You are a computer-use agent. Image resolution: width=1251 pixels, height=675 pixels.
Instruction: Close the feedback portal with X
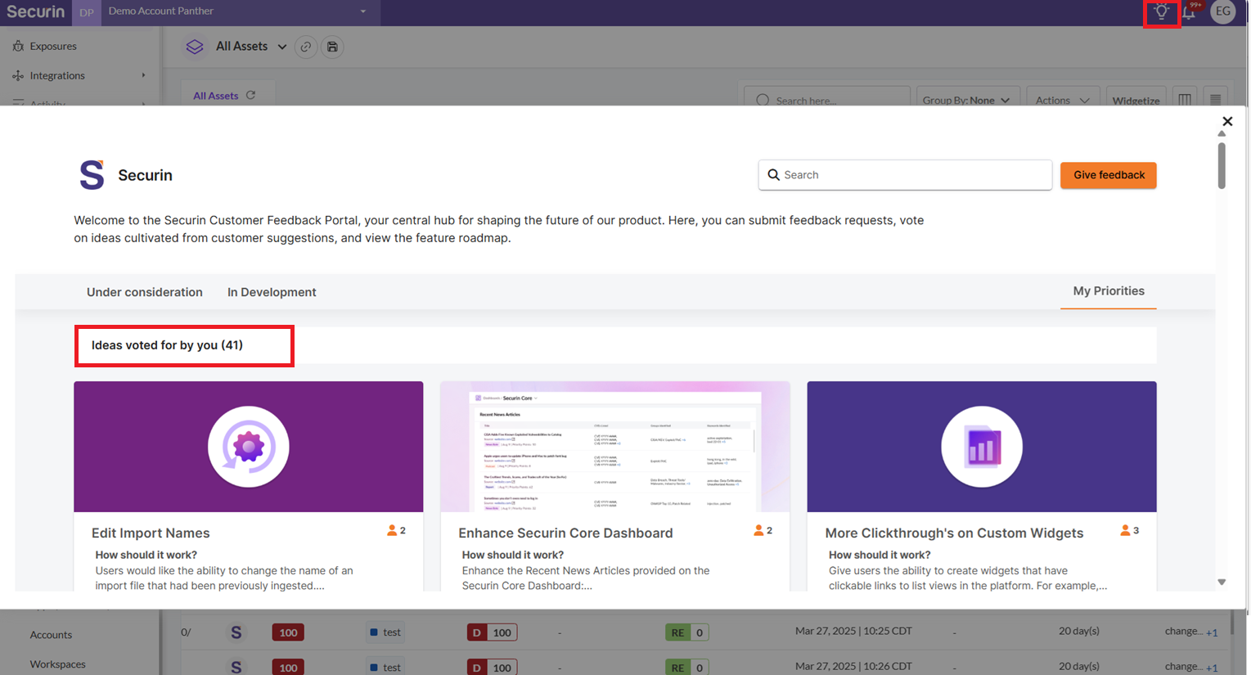click(x=1227, y=121)
